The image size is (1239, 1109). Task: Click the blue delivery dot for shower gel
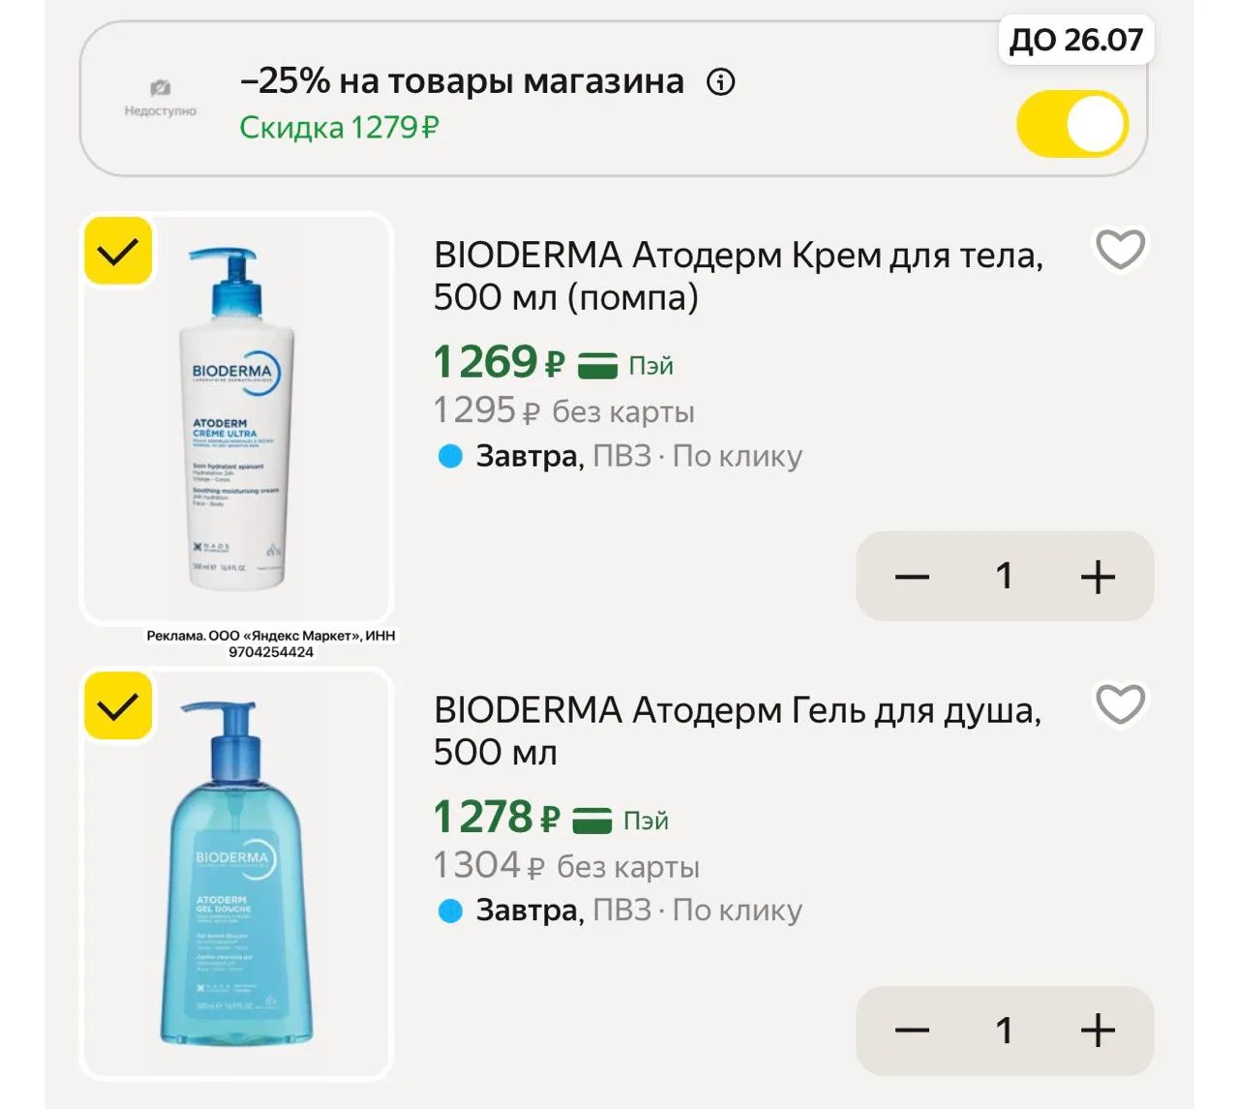pos(450,911)
